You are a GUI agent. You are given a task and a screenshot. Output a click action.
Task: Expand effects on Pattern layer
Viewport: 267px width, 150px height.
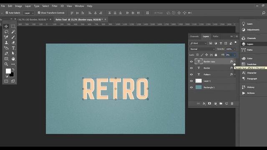[235, 74]
